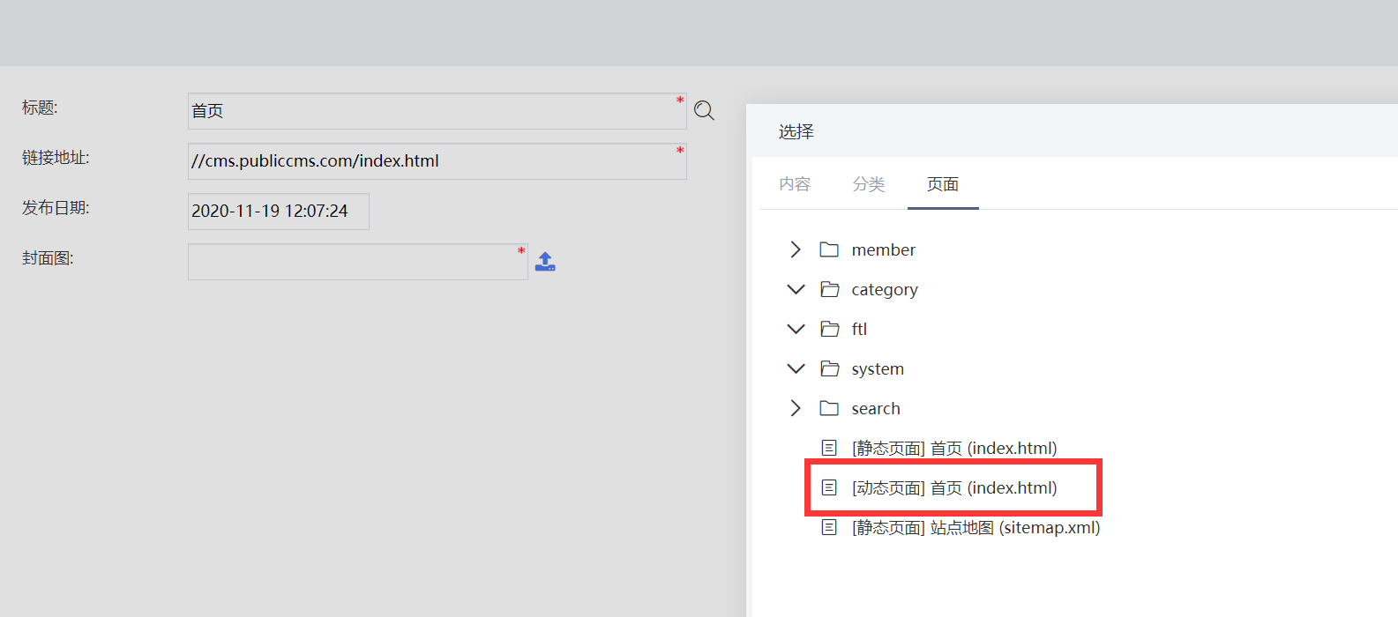Screen dimensions: 1398x617
Task: Click the system folder icon
Action: [x=829, y=368]
